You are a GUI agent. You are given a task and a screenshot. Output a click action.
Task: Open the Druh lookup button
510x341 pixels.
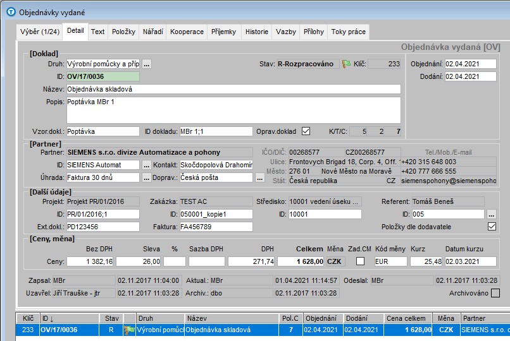[x=147, y=64]
